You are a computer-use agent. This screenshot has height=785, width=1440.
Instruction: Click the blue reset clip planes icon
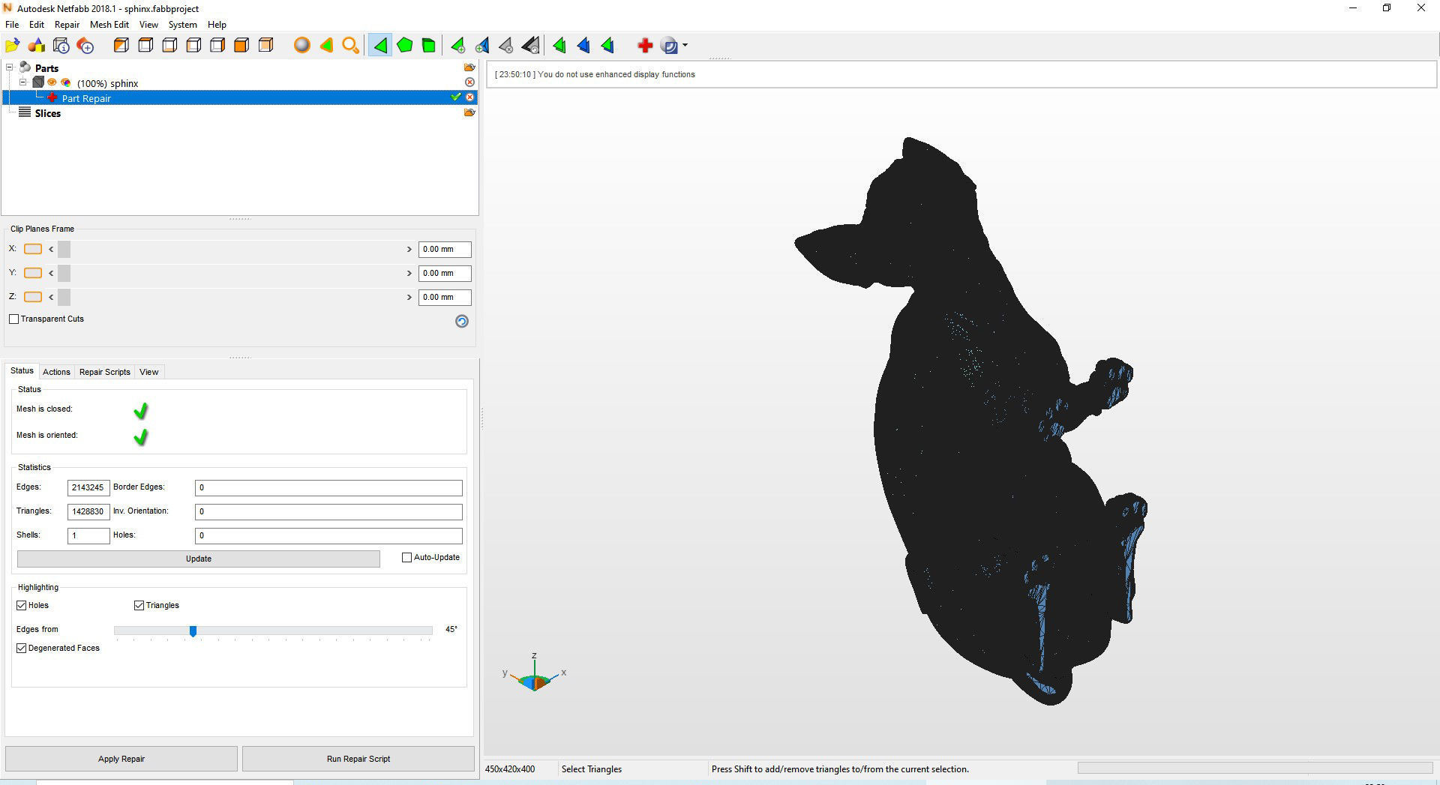462,321
